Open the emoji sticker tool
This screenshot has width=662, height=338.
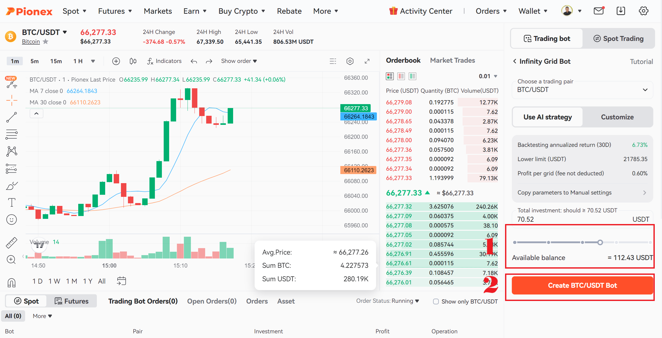12,220
